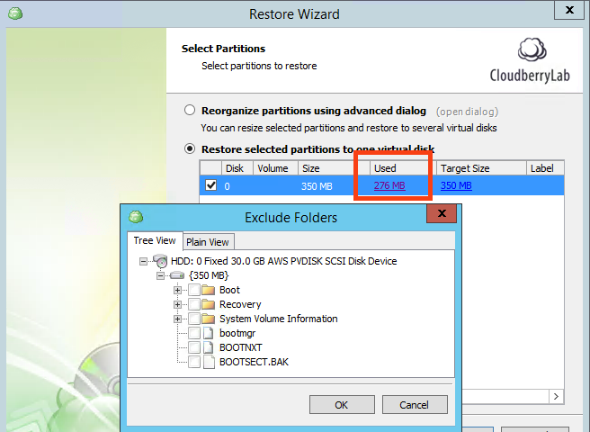The height and width of the screenshot is (432, 590).
Task: Expand the Recovery folder node
Action: [x=177, y=304]
